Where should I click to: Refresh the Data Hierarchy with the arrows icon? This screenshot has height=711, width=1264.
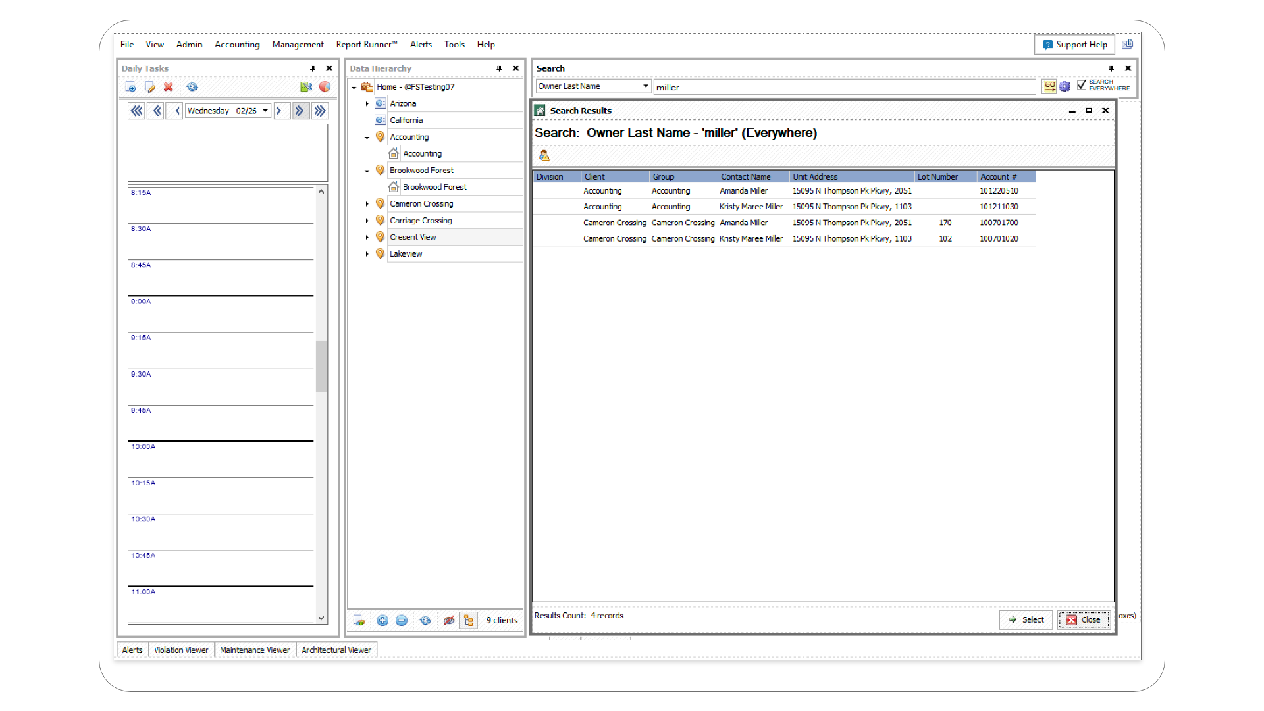click(425, 620)
